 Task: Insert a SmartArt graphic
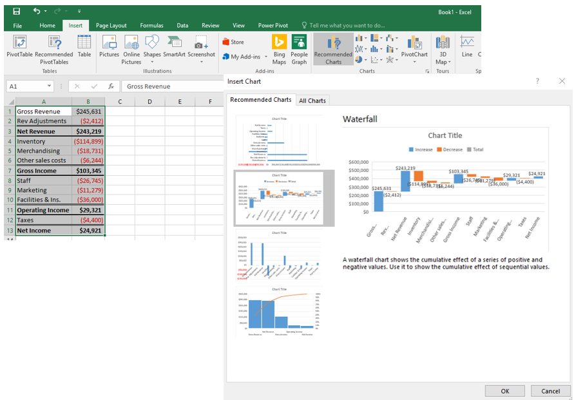(174, 48)
